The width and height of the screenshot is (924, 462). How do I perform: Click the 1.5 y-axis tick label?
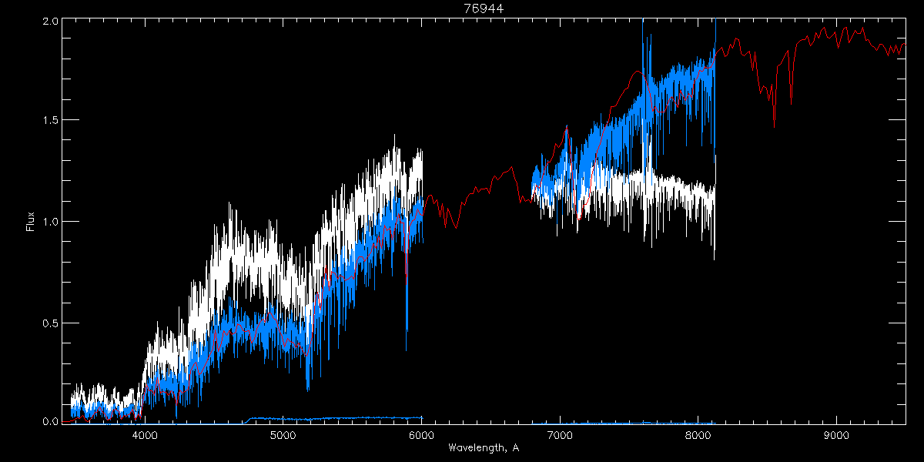49,121
